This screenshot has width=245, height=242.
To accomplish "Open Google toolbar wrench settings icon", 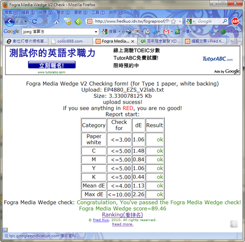I will click(212, 32).
